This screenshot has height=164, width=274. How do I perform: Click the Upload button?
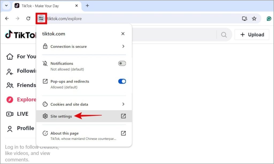[252, 35]
